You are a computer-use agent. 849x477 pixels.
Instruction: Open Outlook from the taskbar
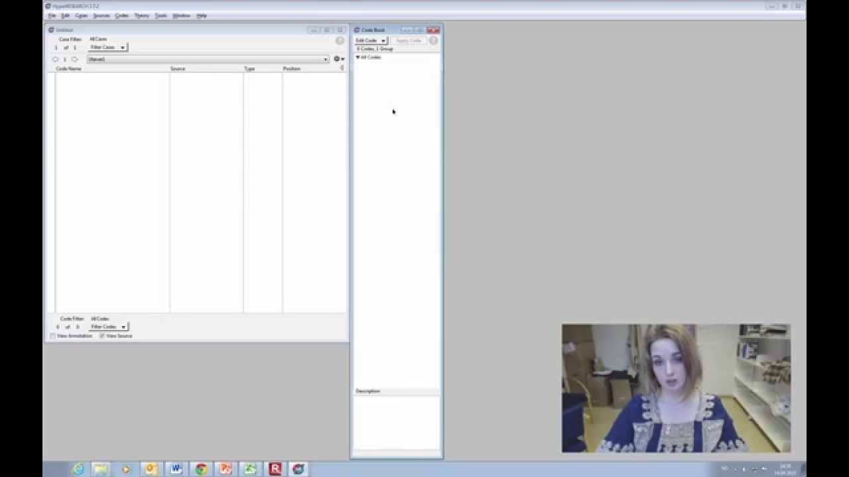click(151, 469)
